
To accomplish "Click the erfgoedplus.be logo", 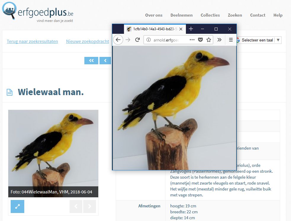I will pos(38,11).
